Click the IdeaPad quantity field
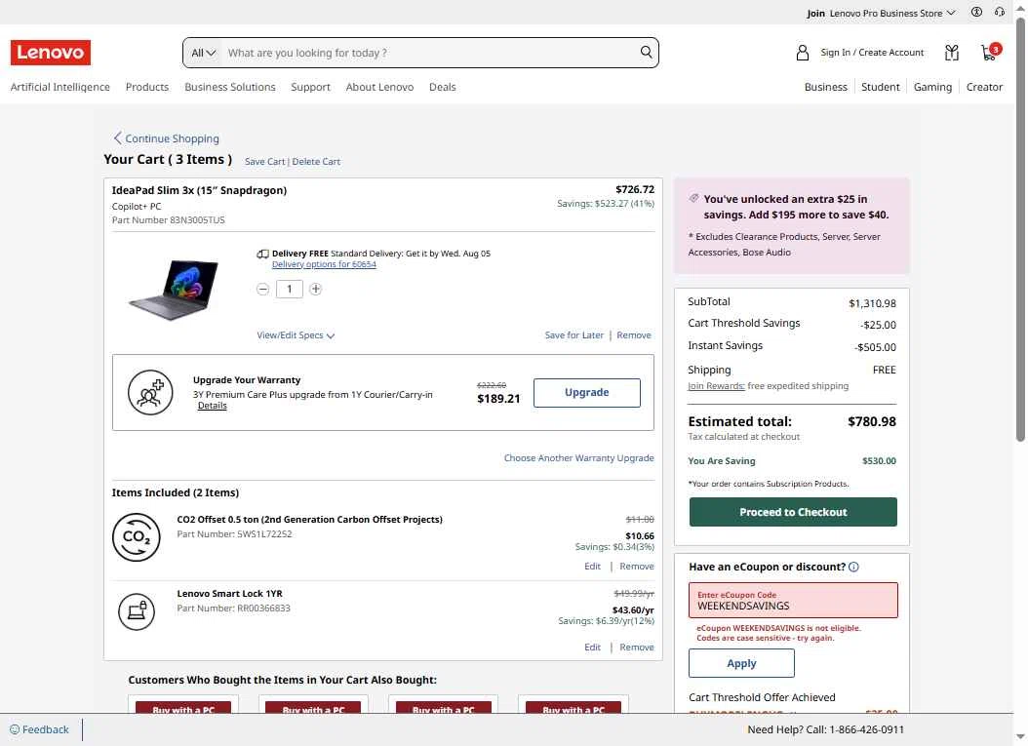1028x746 pixels. [289, 289]
